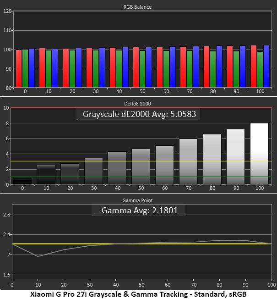
Task: Click the Gamma Point chart title
Action: tap(137, 200)
